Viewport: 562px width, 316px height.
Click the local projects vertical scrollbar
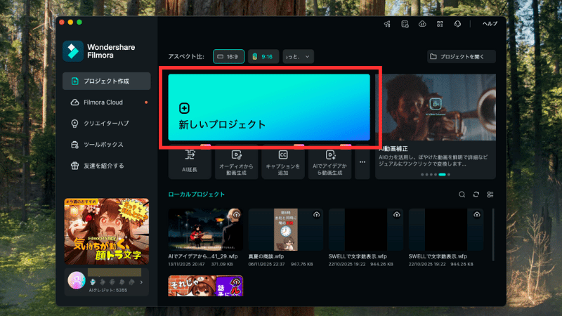[493, 235]
